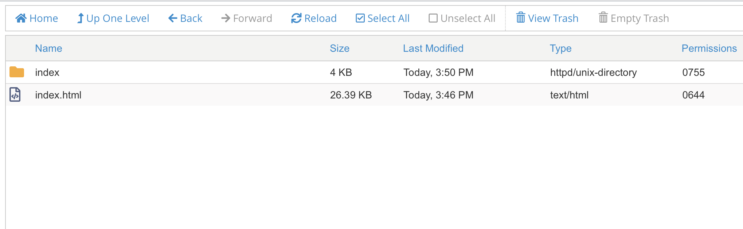Click the Home house icon

21,18
